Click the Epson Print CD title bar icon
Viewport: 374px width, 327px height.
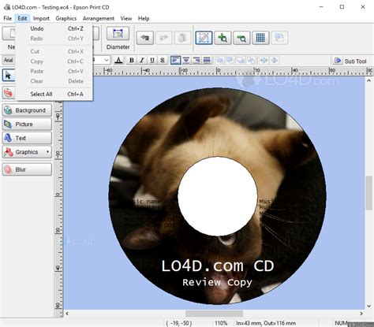point(7,7)
